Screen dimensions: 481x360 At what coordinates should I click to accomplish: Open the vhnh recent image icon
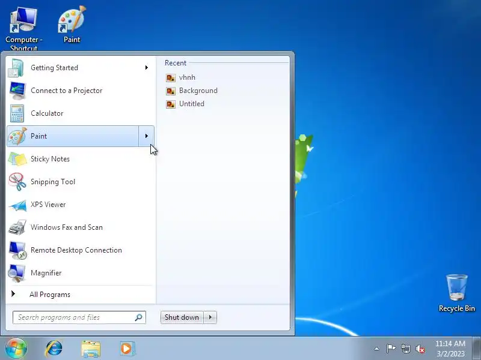click(x=171, y=77)
